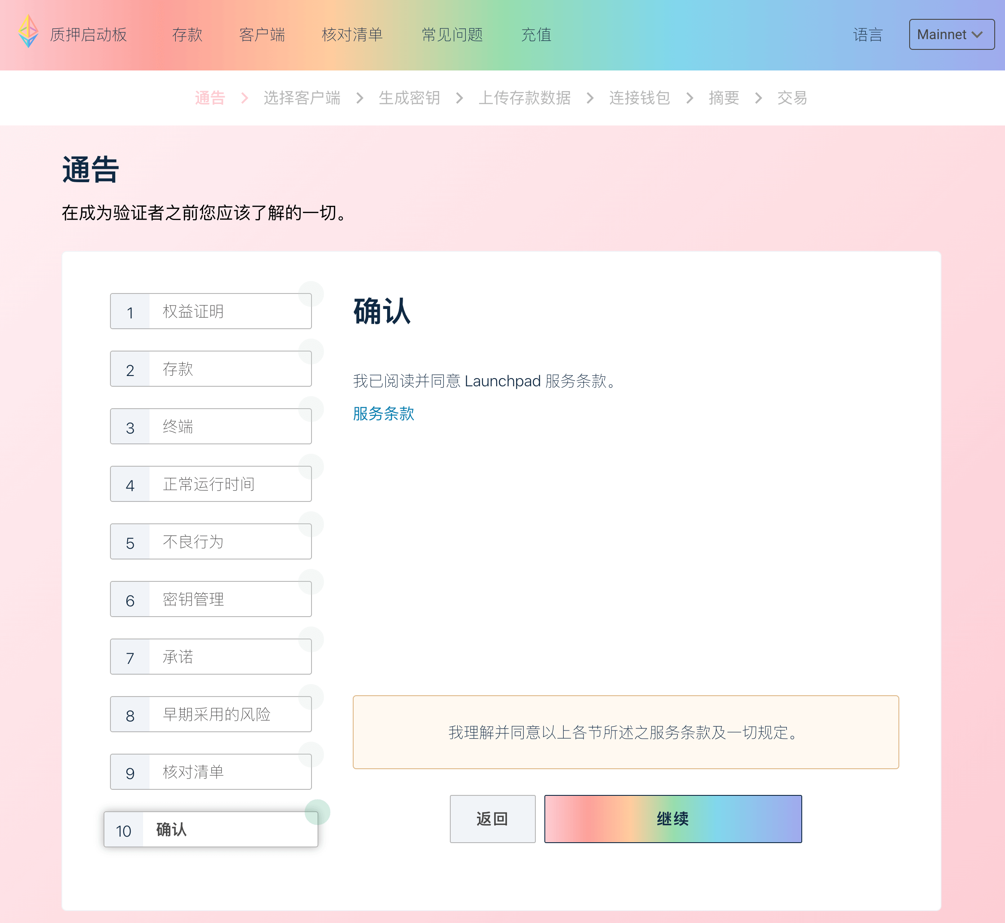
Task: Jump to section 8 早期采用的风险
Action: 211,714
